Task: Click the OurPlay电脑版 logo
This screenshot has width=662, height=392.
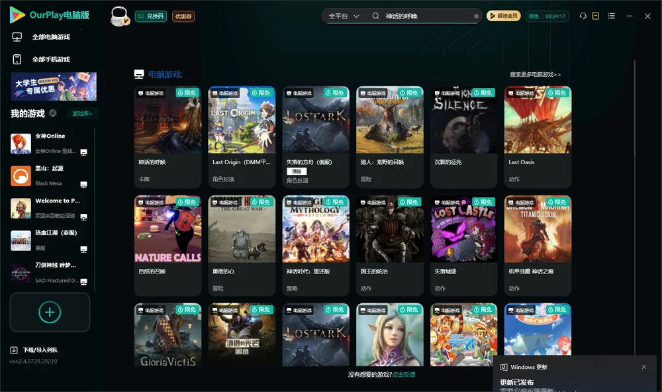Action: tap(50, 15)
